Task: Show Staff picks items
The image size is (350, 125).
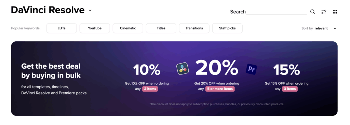Action: click(x=227, y=28)
